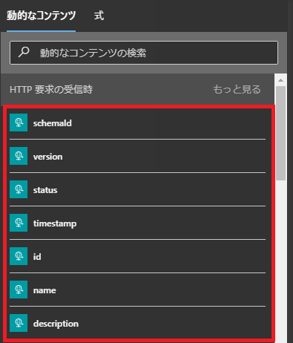Select the schemaId dynamic content item
The image size is (293, 343).
click(137, 122)
